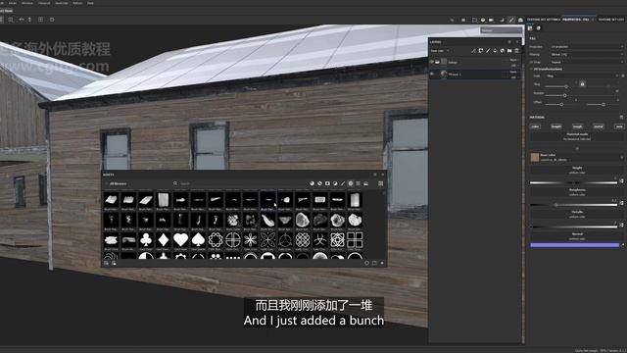Choose the biohazard symbol alpha thumbnail
The height and width of the screenshot is (353, 627).
(319, 239)
